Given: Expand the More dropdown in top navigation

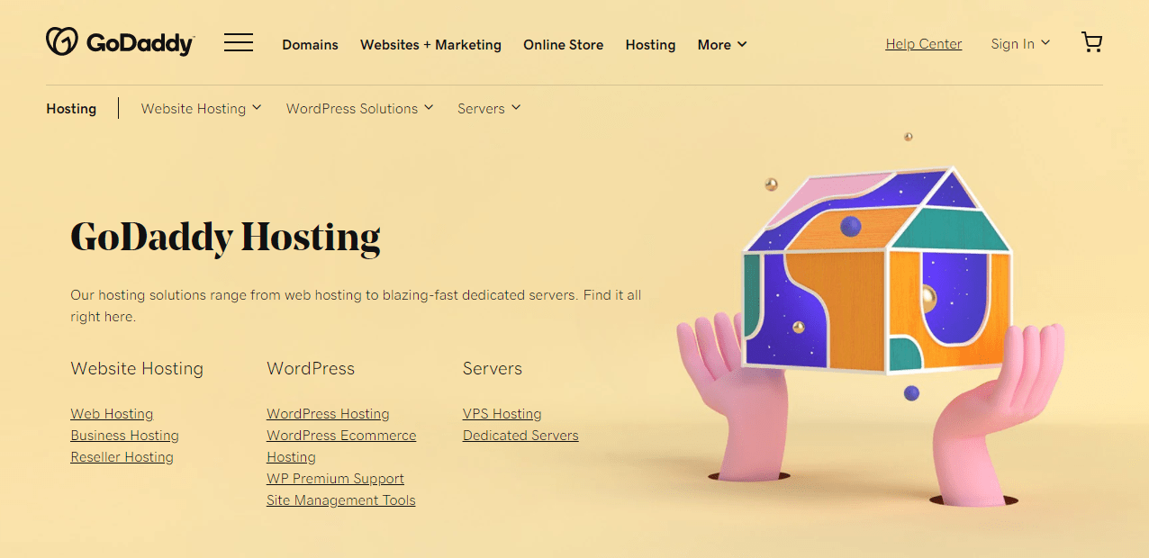Looking at the screenshot, I should pos(722,44).
